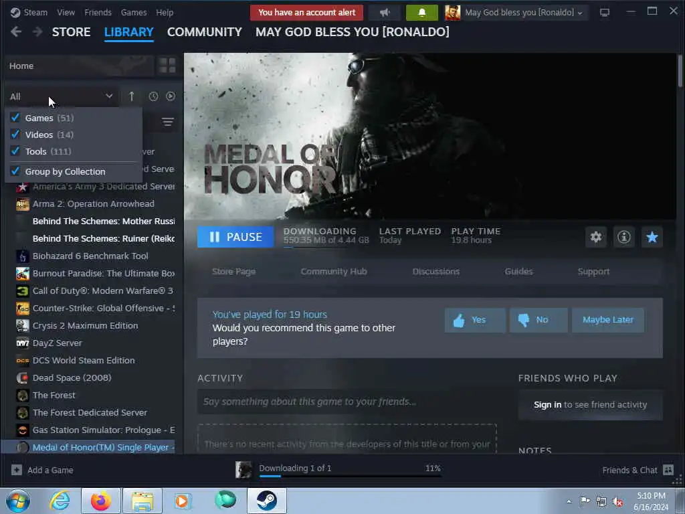Click the sort ascending arrow icon

click(x=132, y=96)
